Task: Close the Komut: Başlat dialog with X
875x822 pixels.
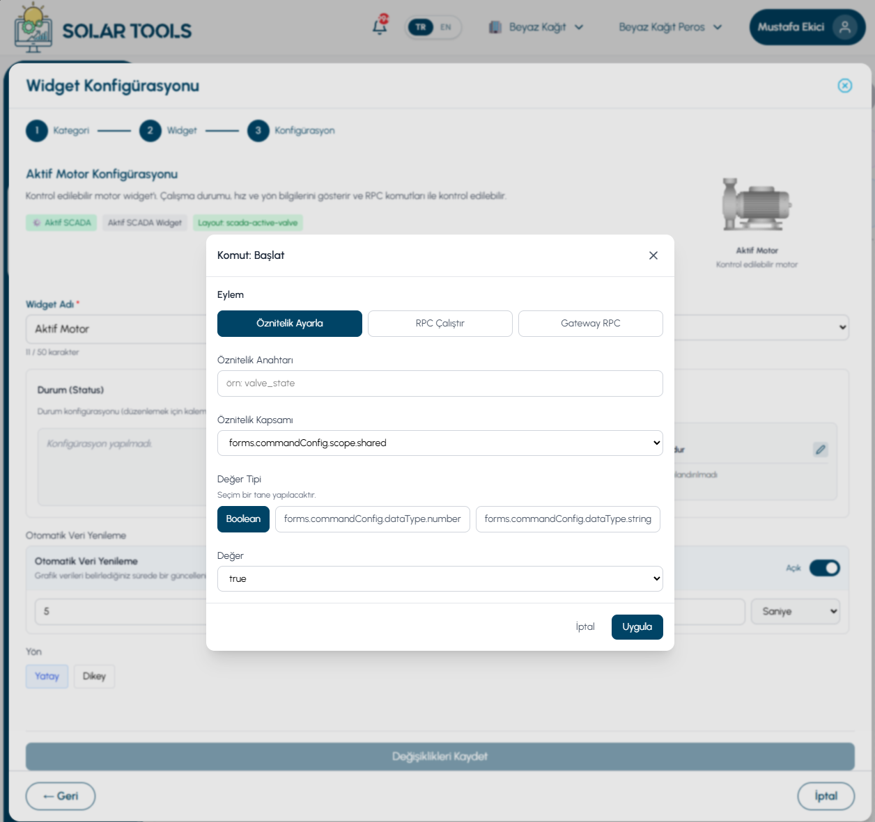Action: click(653, 255)
